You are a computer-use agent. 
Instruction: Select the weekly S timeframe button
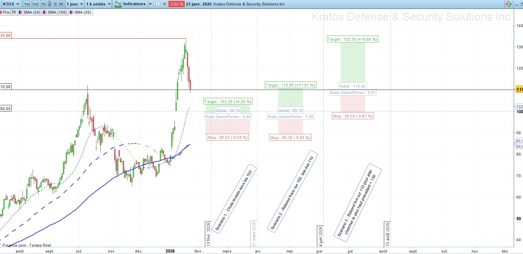tap(55, 4)
